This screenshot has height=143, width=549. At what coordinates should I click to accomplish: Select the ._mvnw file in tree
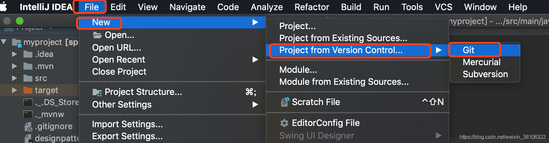click(x=49, y=114)
